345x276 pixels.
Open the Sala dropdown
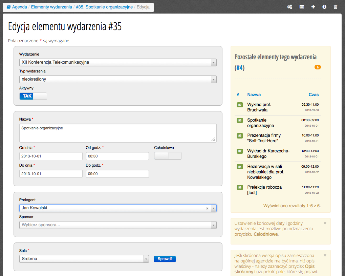(x=84, y=259)
